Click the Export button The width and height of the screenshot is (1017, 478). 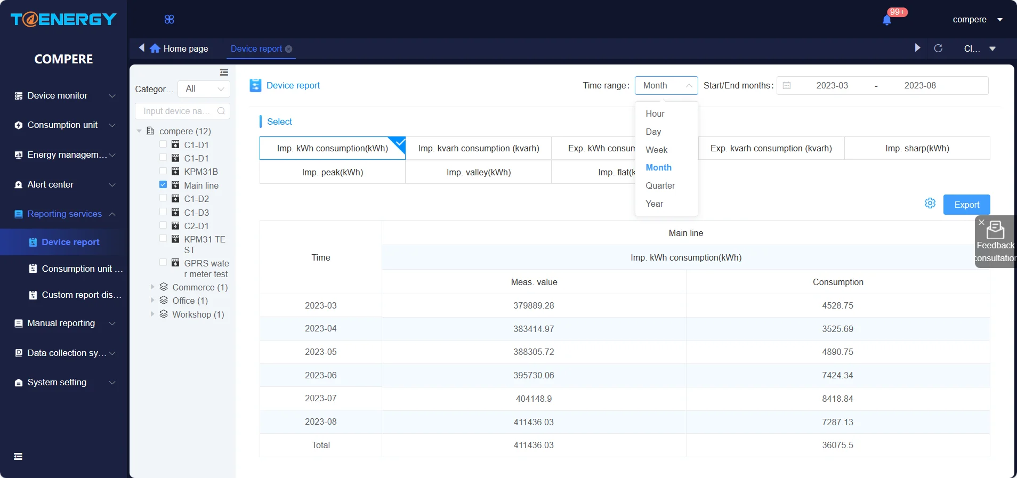(x=966, y=205)
